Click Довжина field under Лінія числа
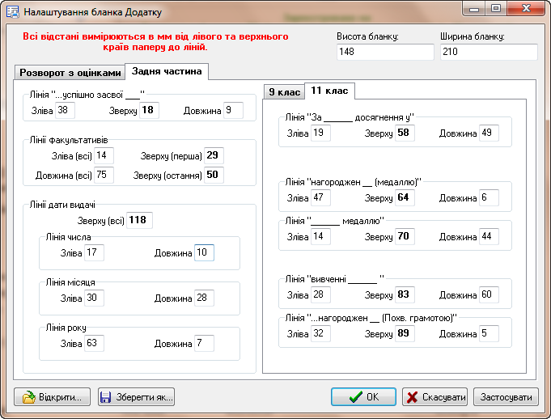 coord(204,253)
